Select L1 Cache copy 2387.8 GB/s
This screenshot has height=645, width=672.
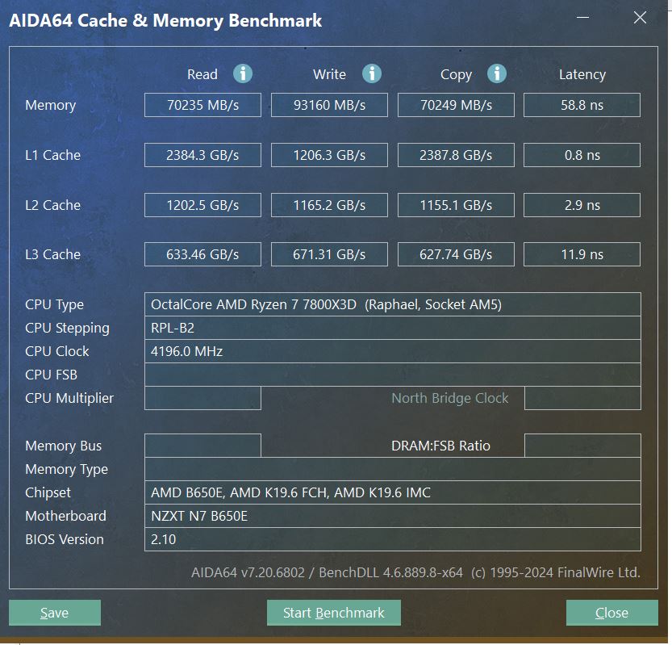point(456,155)
